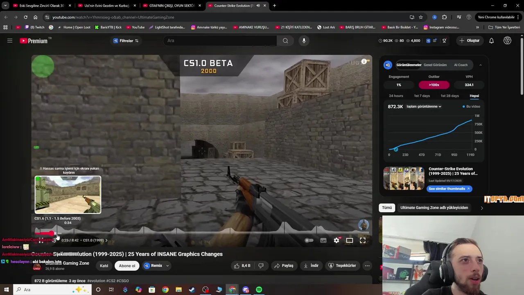
Task: Select 1st 28 days range
Action: click(449, 96)
